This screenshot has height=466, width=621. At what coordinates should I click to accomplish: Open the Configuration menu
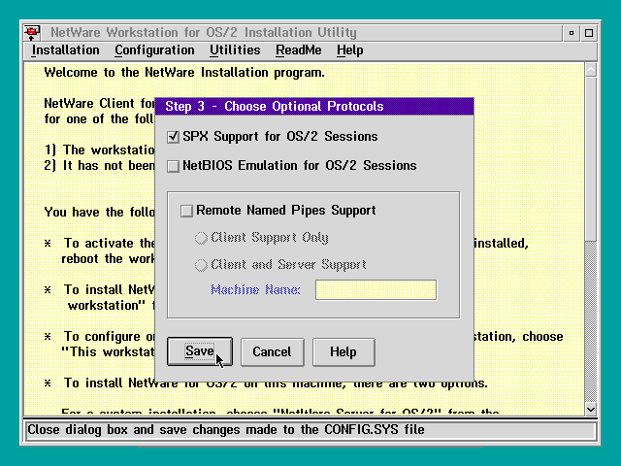pyautogui.click(x=154, y=50)
